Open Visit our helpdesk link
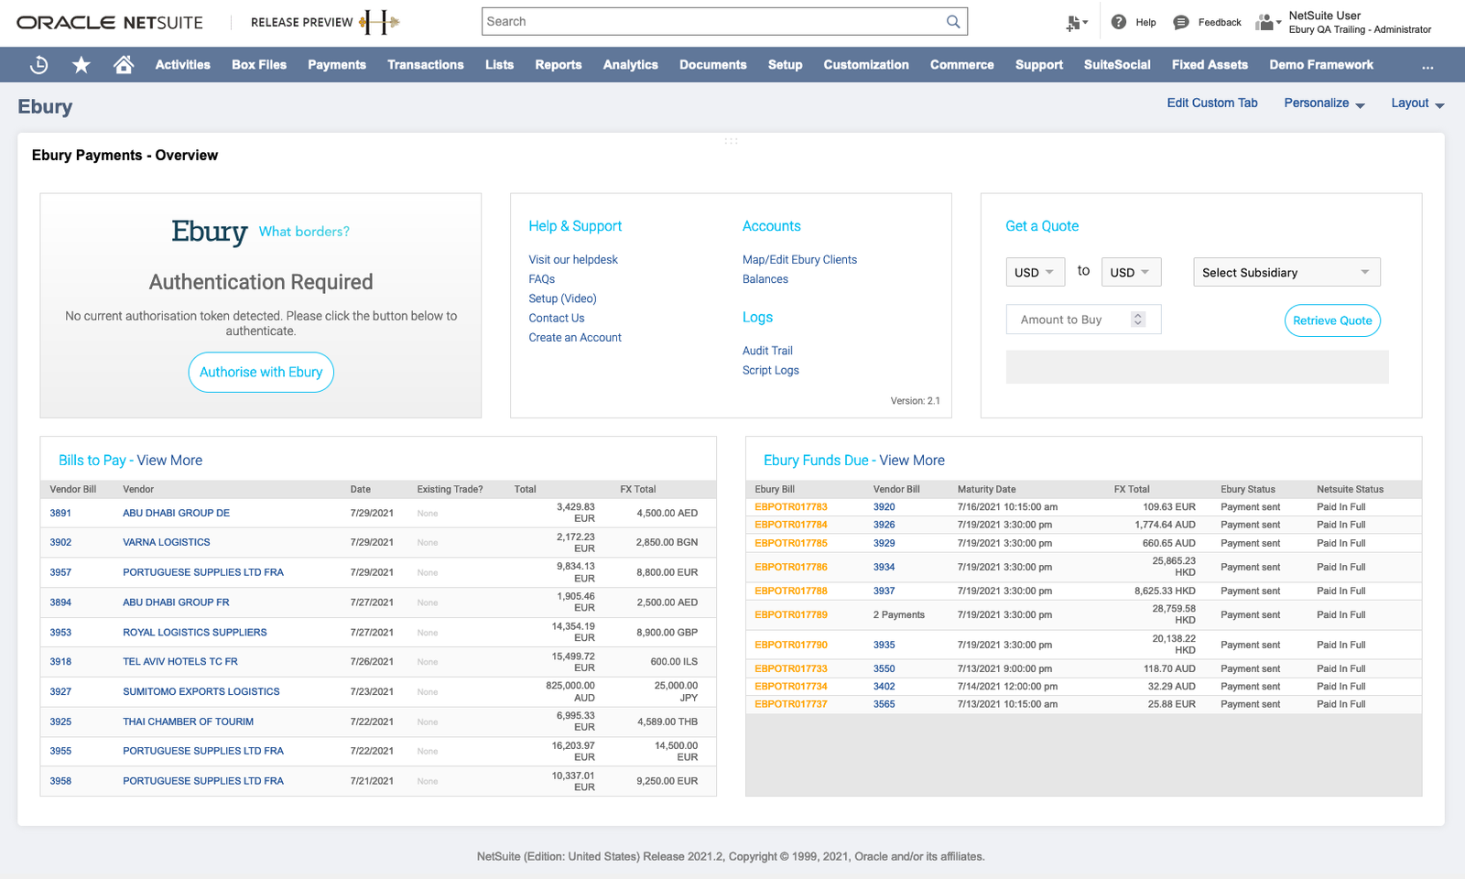This screenshot has height=879, width=1465. 573,260
